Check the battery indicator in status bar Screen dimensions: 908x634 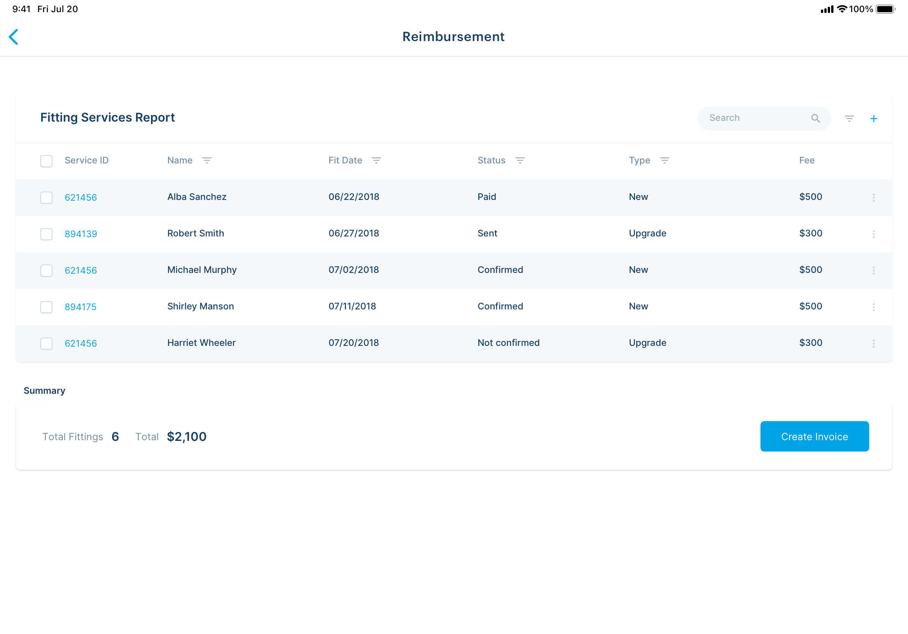tap(886, 9)
